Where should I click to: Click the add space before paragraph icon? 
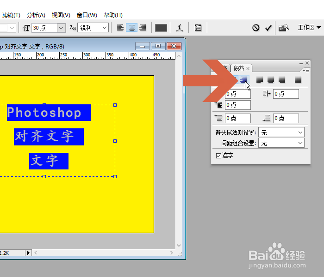(x=218, y=118)
